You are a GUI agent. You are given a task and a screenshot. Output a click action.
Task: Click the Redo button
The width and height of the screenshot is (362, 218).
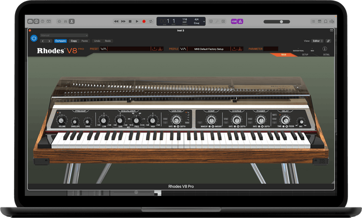[108, 41]
